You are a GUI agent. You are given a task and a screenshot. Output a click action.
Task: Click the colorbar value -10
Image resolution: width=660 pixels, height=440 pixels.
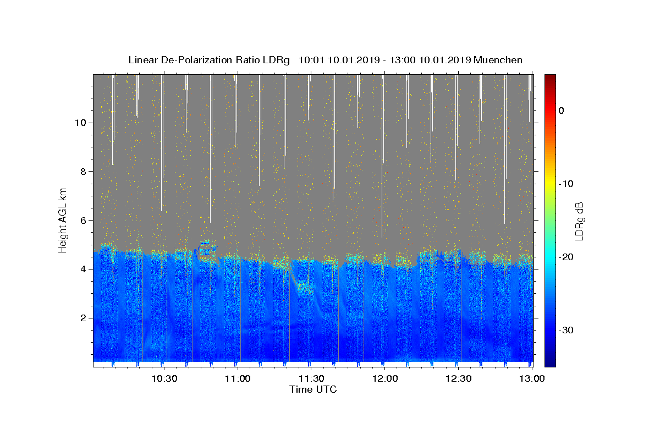[x=566, y=184]
